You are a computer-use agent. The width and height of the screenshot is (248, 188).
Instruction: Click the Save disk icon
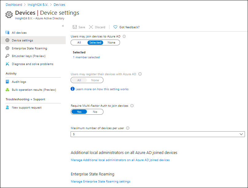pyautogui.click(x=75, y=27)
